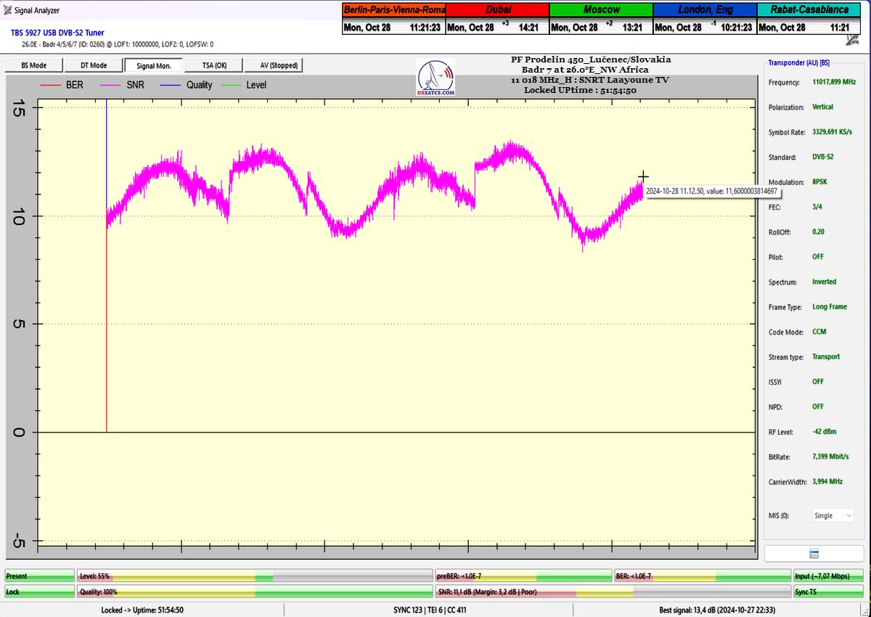The height and width of the screenshot is (617, 871).
Task: Click the magenta SNR legend line
Action: click(x=113, y=85)
